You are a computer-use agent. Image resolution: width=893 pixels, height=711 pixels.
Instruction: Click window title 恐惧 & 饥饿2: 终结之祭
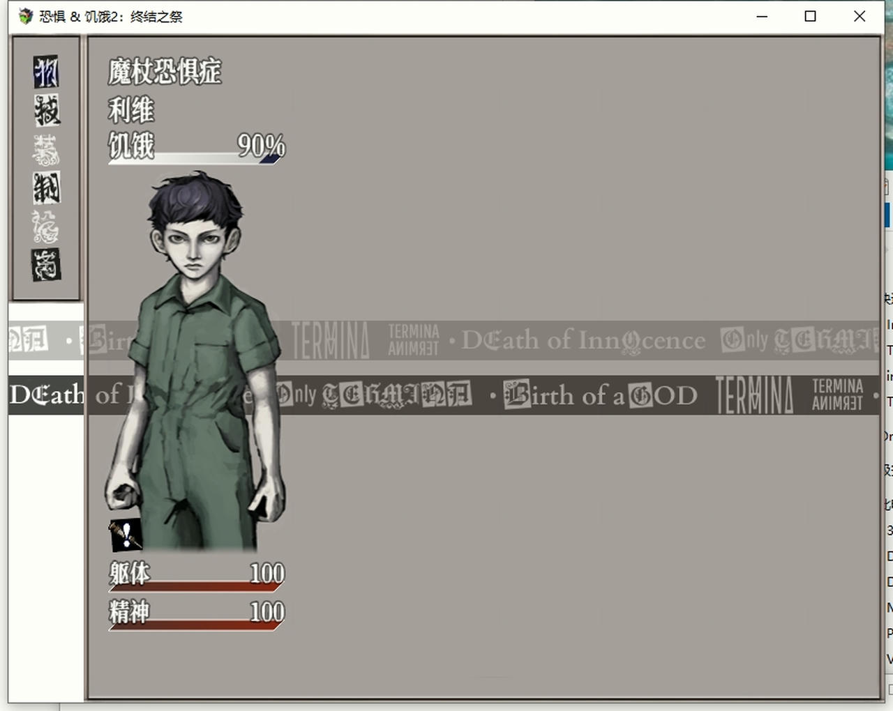(111, 16)
